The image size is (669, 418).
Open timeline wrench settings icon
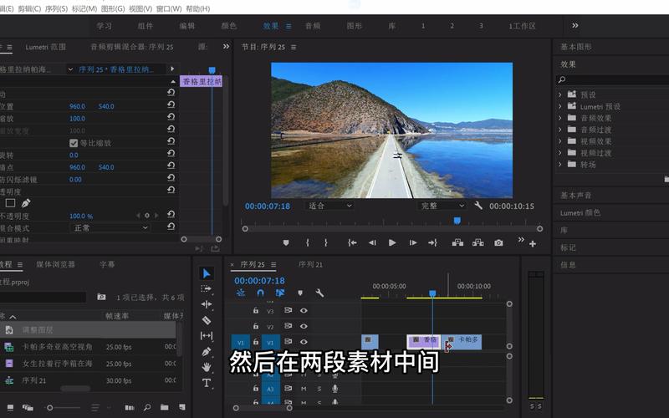[319, 293]
